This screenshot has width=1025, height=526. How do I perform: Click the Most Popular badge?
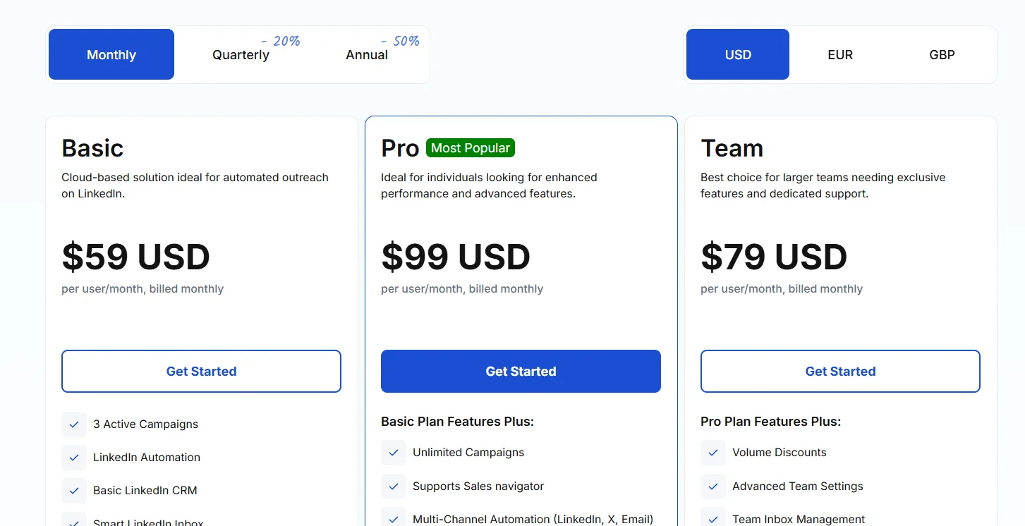470,147
